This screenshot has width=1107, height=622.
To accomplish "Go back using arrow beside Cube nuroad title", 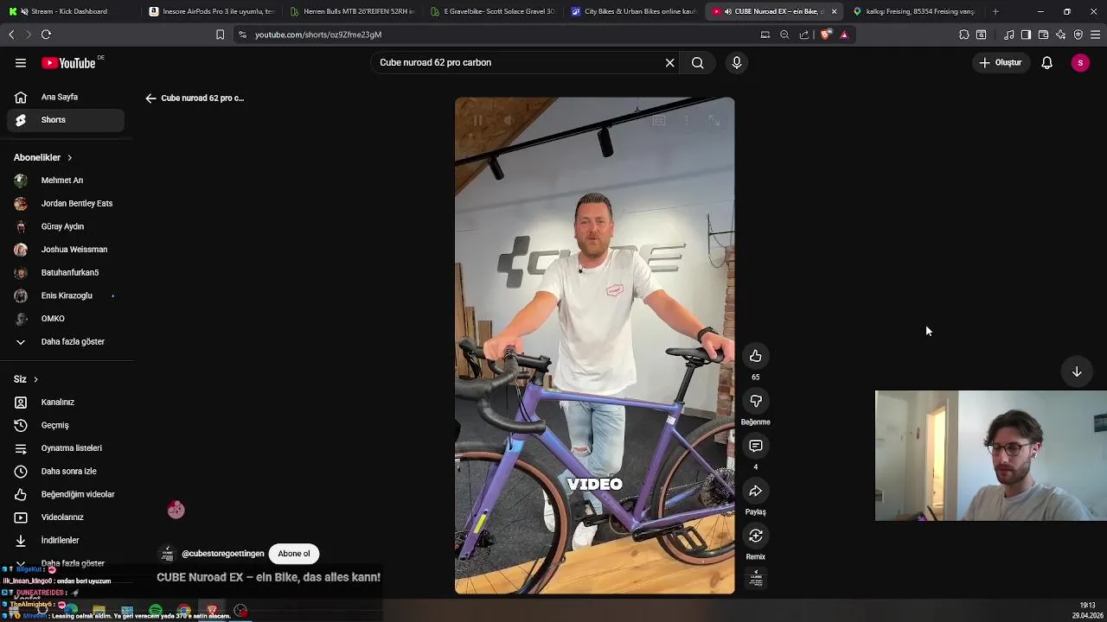I will [x=150, y=98].
